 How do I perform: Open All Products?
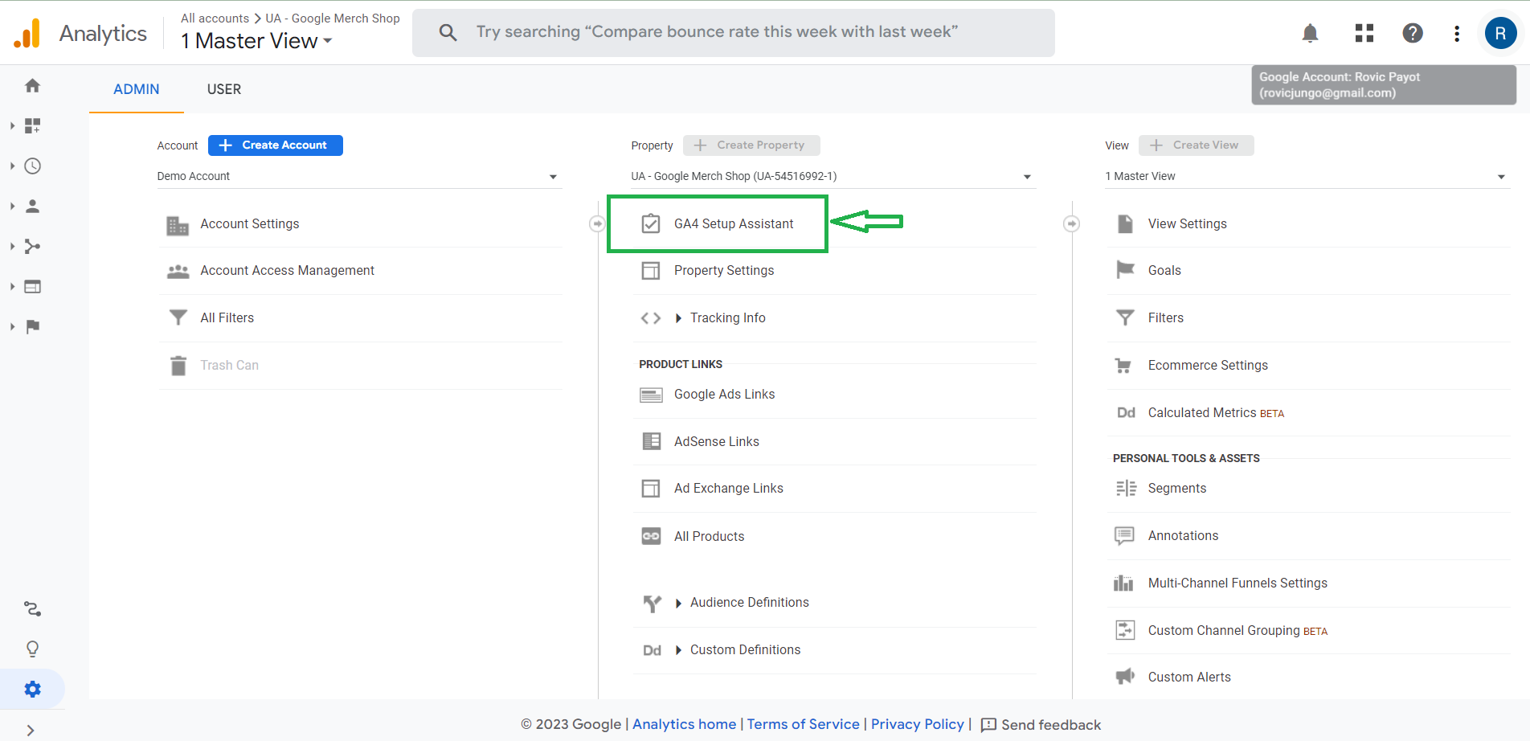pyautogui.click(x=709, y=537)
